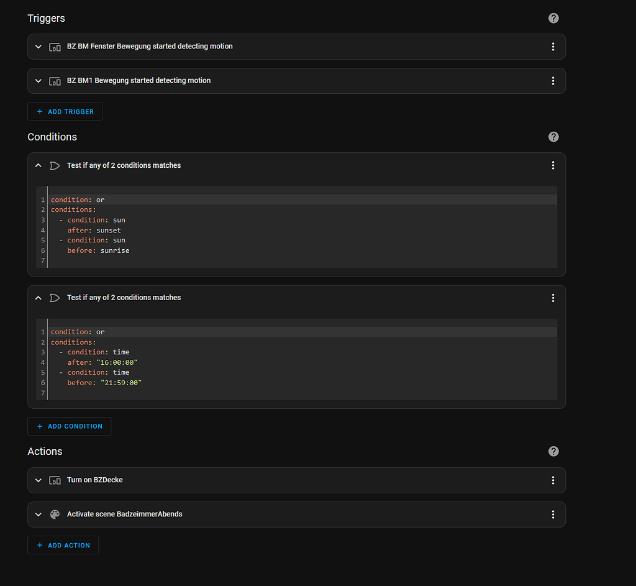Collapse the sun-based OR condition card
This screenshot has height=586, width=636.
coord(39,165)
